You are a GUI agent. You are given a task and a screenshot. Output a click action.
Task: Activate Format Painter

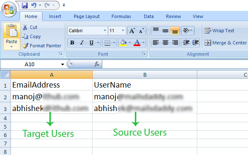tap(41, 46)
